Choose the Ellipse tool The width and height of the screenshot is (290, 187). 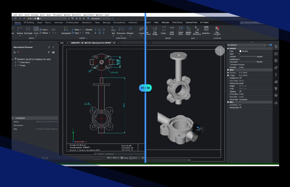tap(44, 33)
